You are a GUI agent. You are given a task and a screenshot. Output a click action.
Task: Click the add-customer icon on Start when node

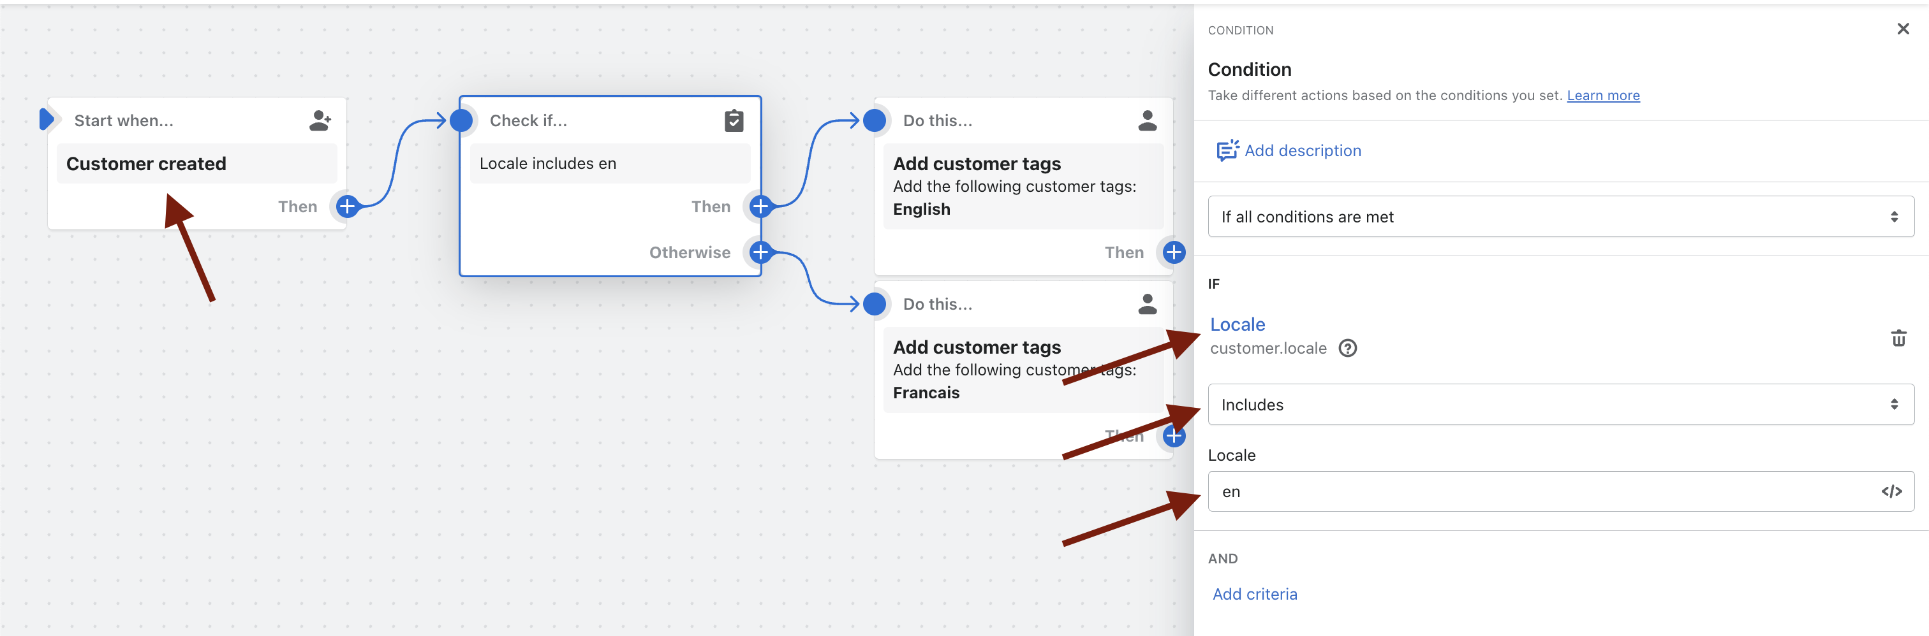point(320,120)
